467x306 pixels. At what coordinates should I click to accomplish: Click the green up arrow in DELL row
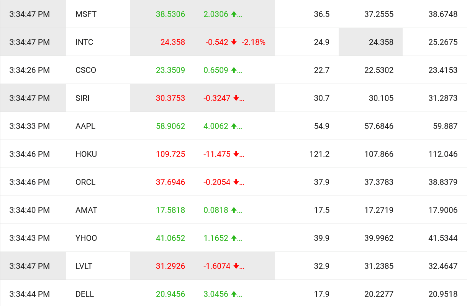pyautogui.click(x=234, y=294)
